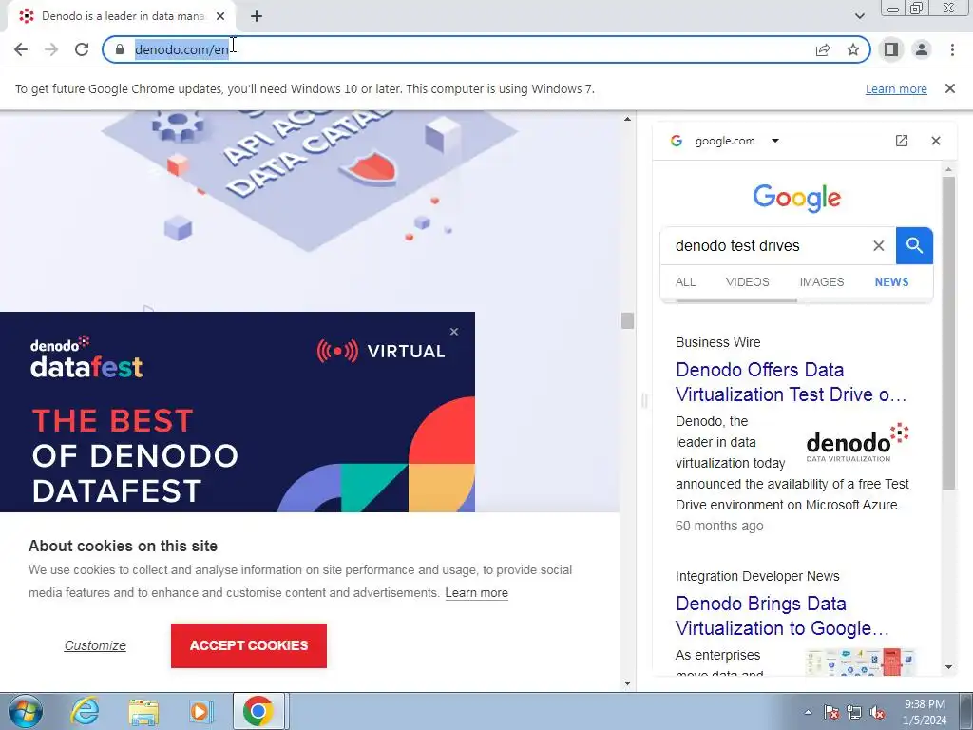Close the Google side panel
The image size is (973, 730).
point(936,141)
